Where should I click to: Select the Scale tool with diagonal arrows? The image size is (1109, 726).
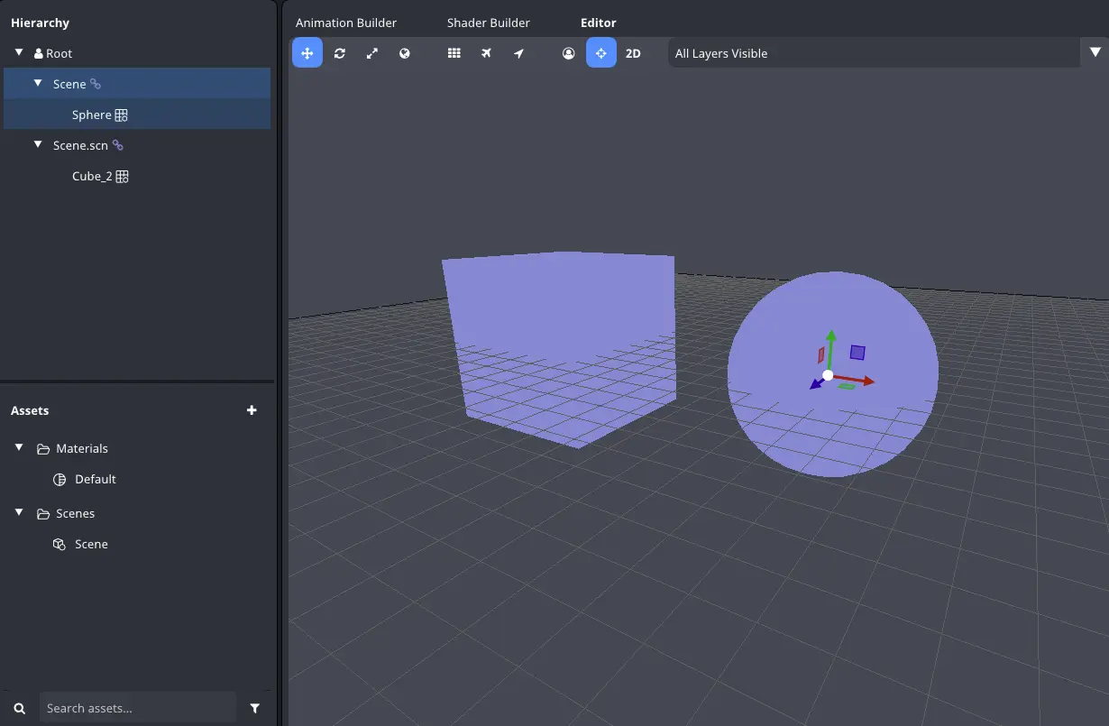372,53
